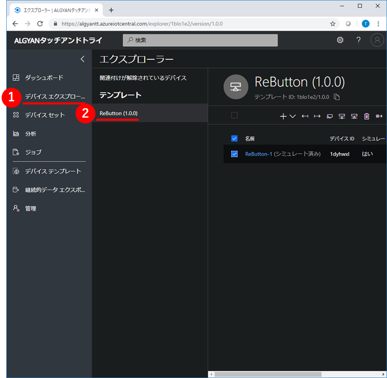
Task: Uncheck the ReButton-1 row checkbox
Action: click(x=234, y=154)
